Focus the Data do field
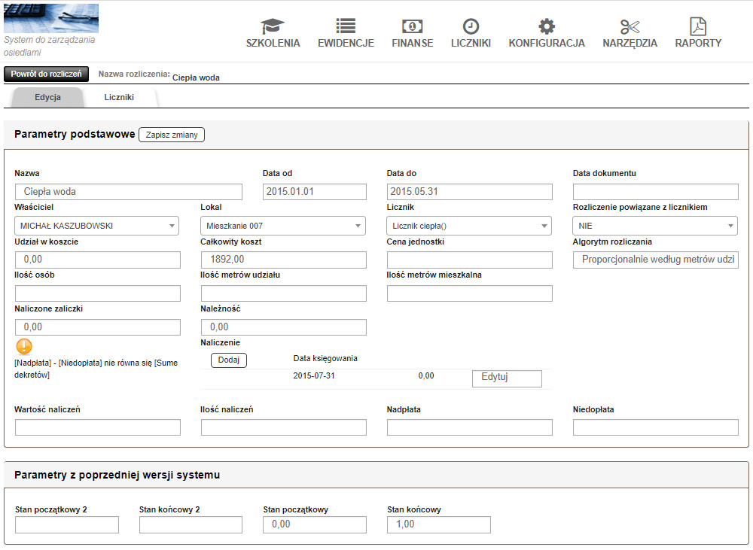The width and height of the screenshot is (753, 550). 470,192
